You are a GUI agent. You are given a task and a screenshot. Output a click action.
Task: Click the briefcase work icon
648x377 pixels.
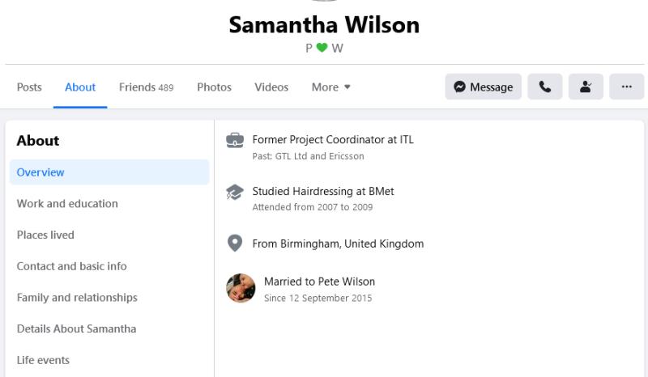point(234,140)
